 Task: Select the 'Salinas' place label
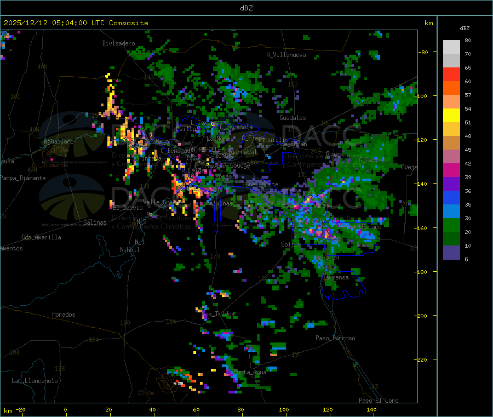pos(95,222)
